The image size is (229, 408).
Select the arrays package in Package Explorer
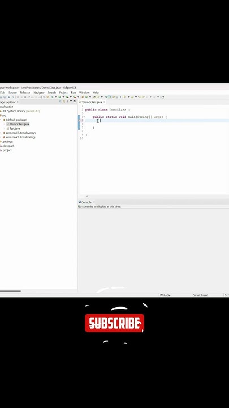[21, 133]
